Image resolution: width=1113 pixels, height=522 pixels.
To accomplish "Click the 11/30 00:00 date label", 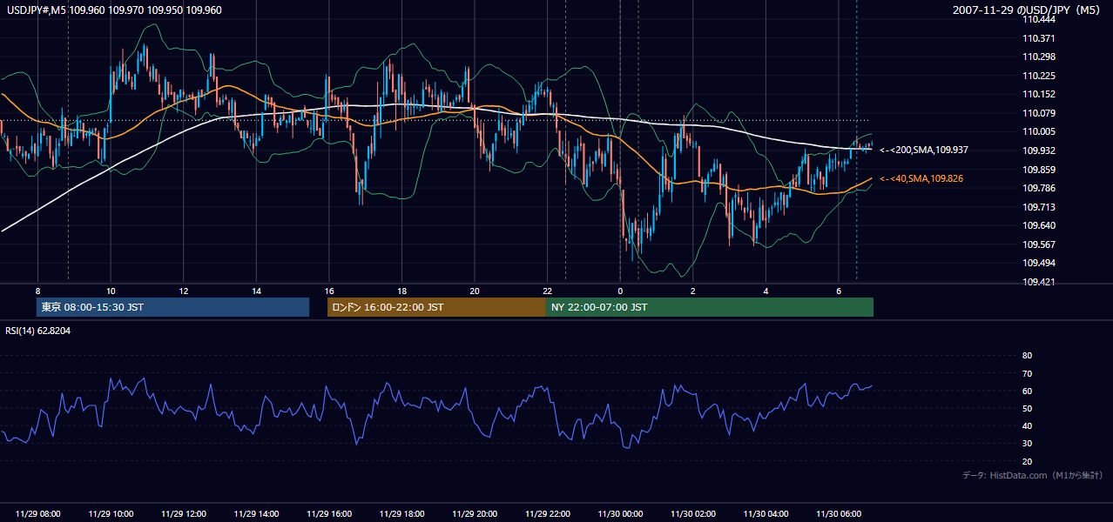I will pyautogui.click(x=620, y=514).
